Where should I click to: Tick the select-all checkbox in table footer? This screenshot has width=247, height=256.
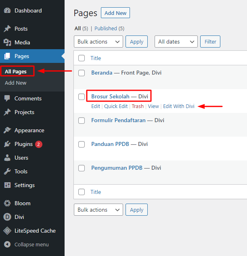click(82, 192)
